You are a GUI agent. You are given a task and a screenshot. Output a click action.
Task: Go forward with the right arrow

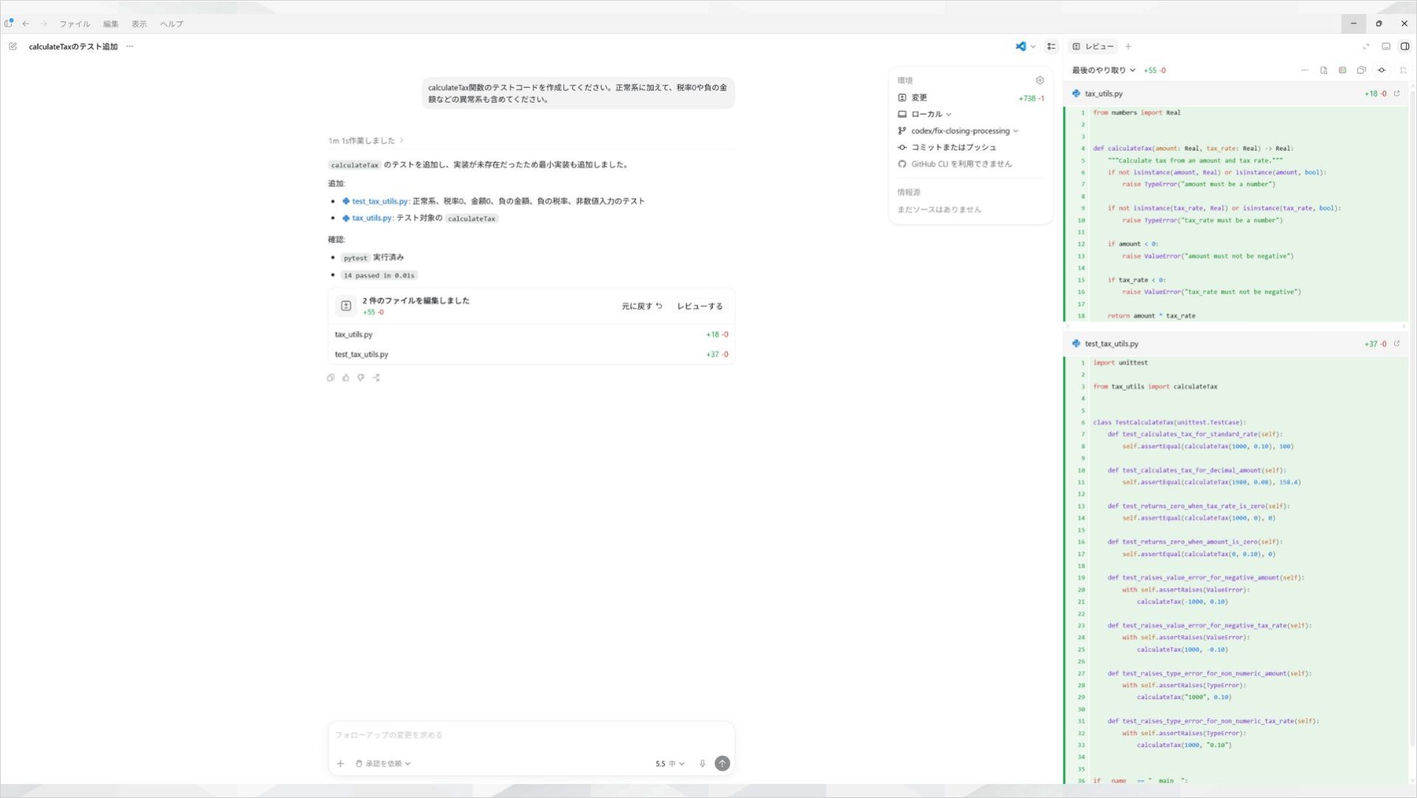click(x=44, y=24)
